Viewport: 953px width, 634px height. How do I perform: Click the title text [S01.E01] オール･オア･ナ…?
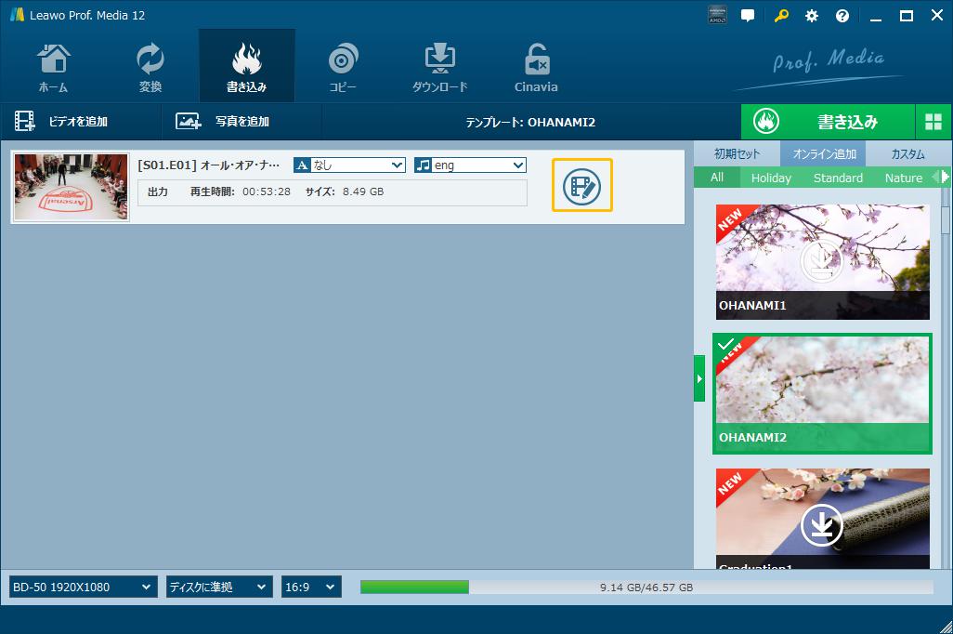208,165
